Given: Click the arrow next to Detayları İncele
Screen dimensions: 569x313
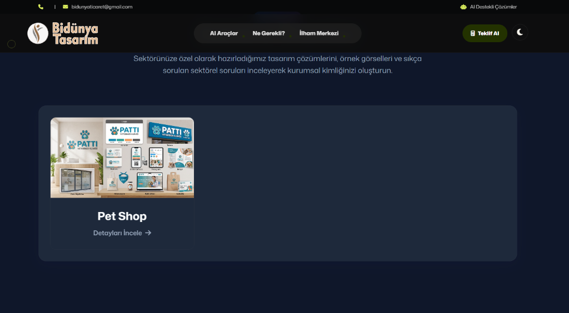Looking at the screenshot, I should coord(148,233).
